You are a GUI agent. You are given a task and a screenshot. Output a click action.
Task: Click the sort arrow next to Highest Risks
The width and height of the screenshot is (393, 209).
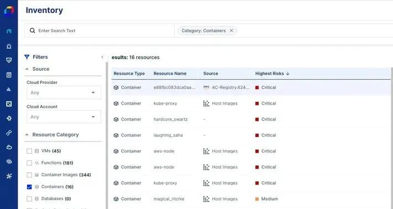click(x=288, y=74)
